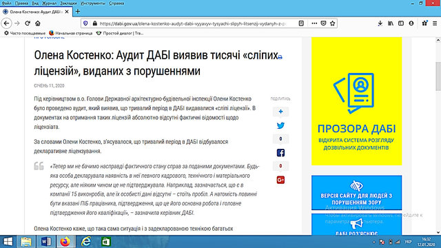This screenshot has width=441, height=248.
Task: Save page to Pocket
Action: (x=323, y=23)
